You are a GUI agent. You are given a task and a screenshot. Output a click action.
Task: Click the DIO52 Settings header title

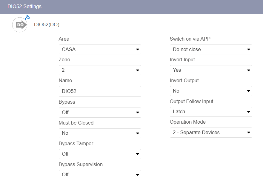[x=24, y=6]
